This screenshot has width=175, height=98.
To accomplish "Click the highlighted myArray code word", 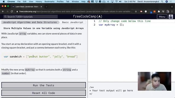I will [30, 70].
